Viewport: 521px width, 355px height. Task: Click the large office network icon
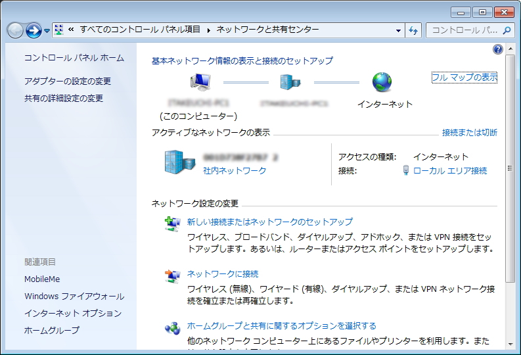click(x=180, y=162)
